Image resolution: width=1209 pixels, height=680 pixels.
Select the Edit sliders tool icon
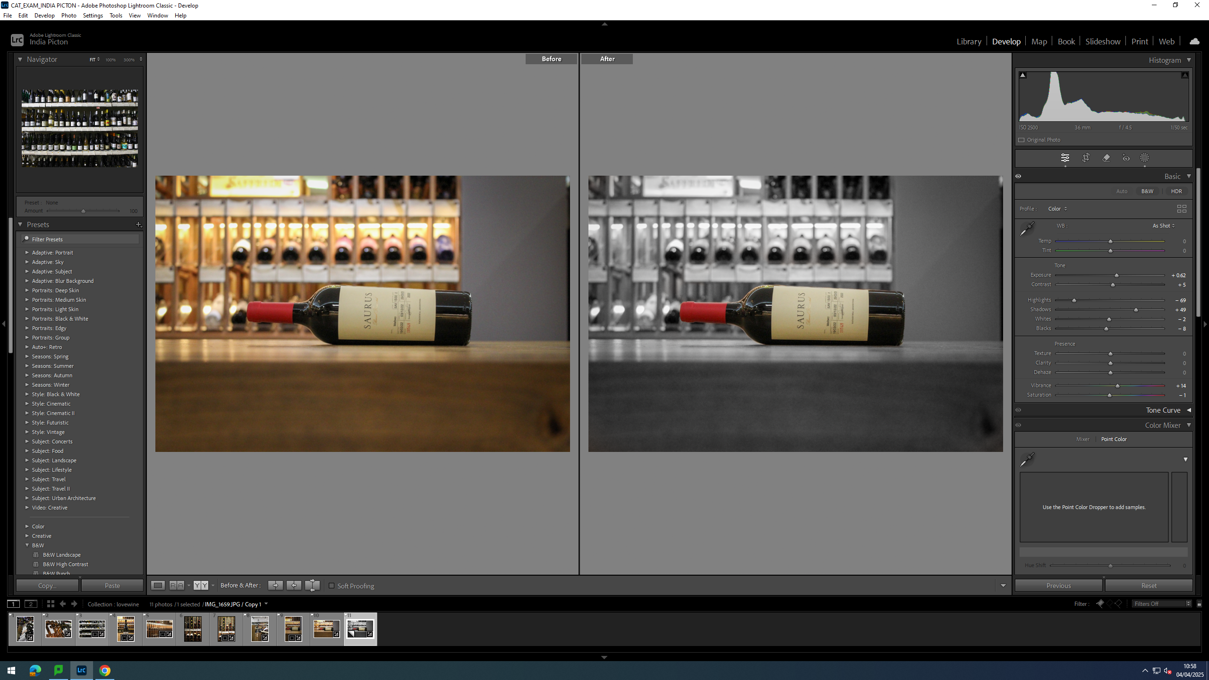[x=1065, y=158]
